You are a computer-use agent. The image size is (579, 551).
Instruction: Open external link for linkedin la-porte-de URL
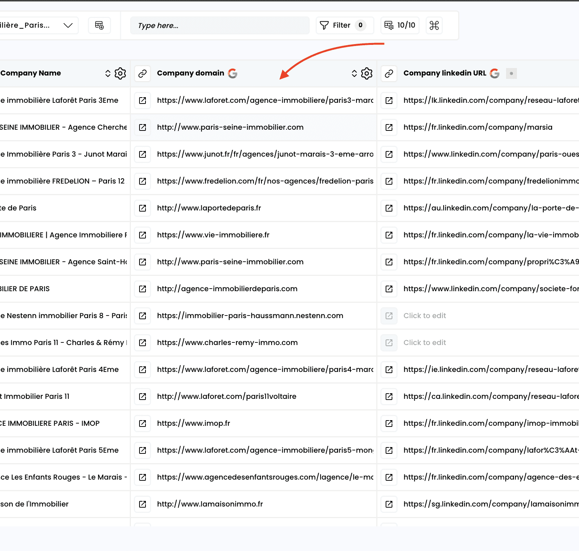389,208
